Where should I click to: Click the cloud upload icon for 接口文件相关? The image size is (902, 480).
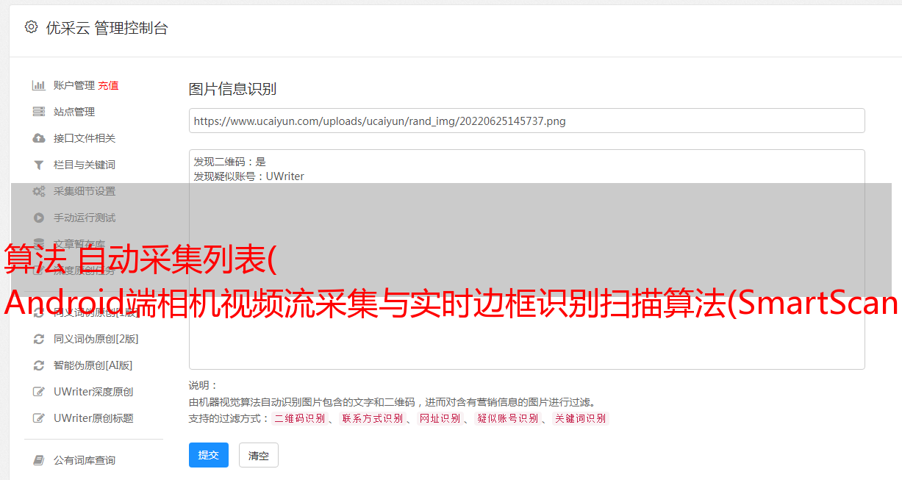click(x=39, y=138)
